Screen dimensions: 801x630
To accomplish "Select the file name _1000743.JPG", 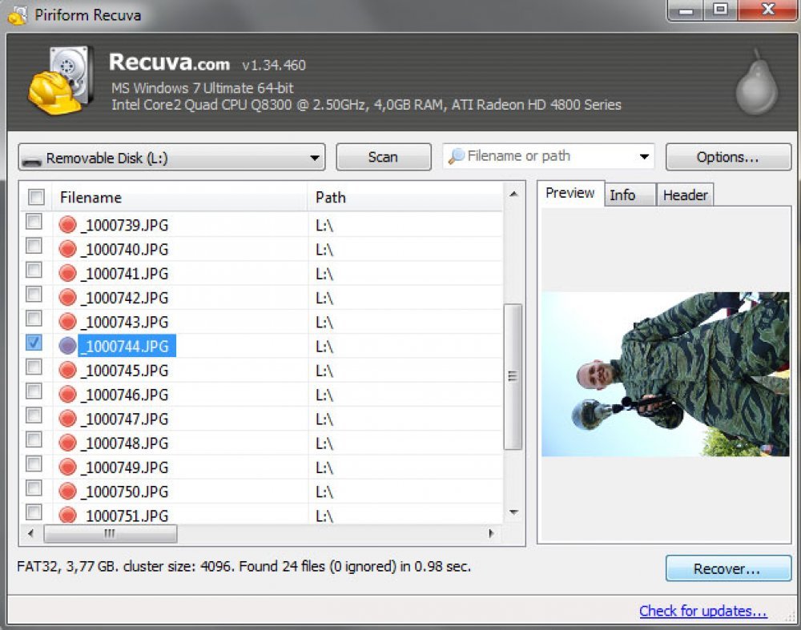I will point(125,322).
